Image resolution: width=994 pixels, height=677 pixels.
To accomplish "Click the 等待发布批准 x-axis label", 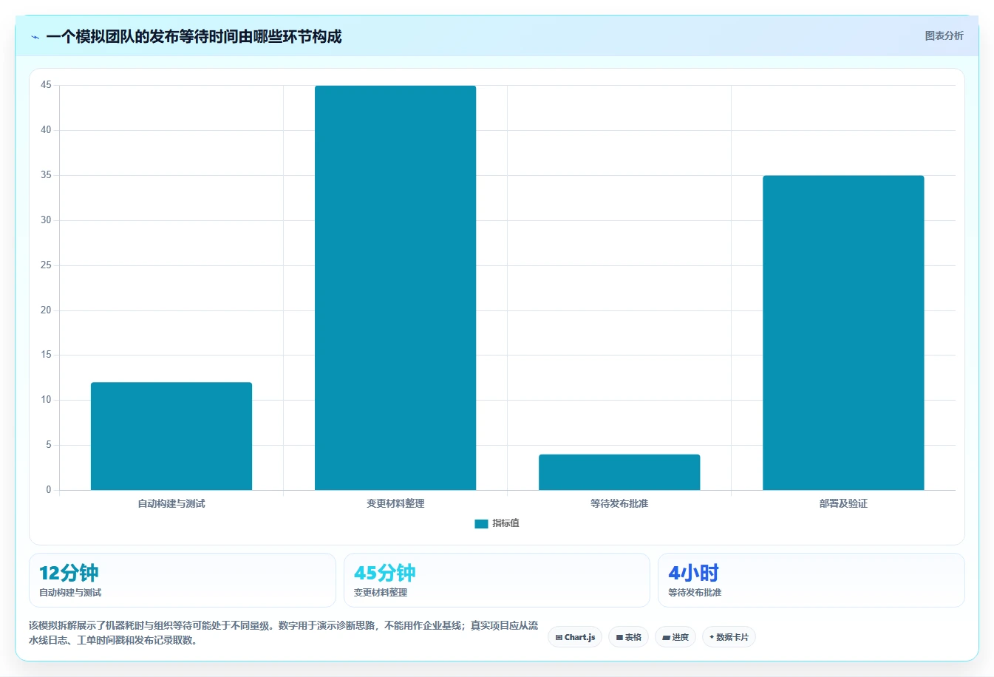I will click(619, 503).
